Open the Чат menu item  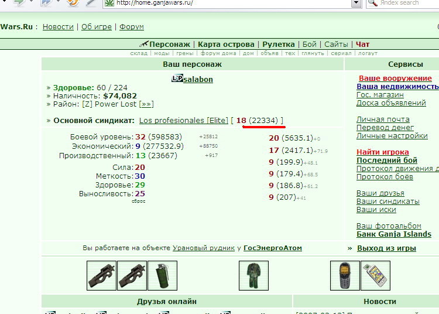coord(362,45)
